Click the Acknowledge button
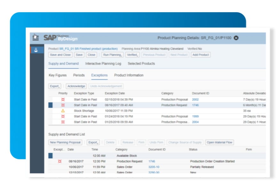 [76, 86]
